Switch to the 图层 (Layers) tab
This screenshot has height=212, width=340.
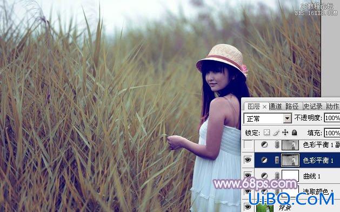click(x=254, y=107)
